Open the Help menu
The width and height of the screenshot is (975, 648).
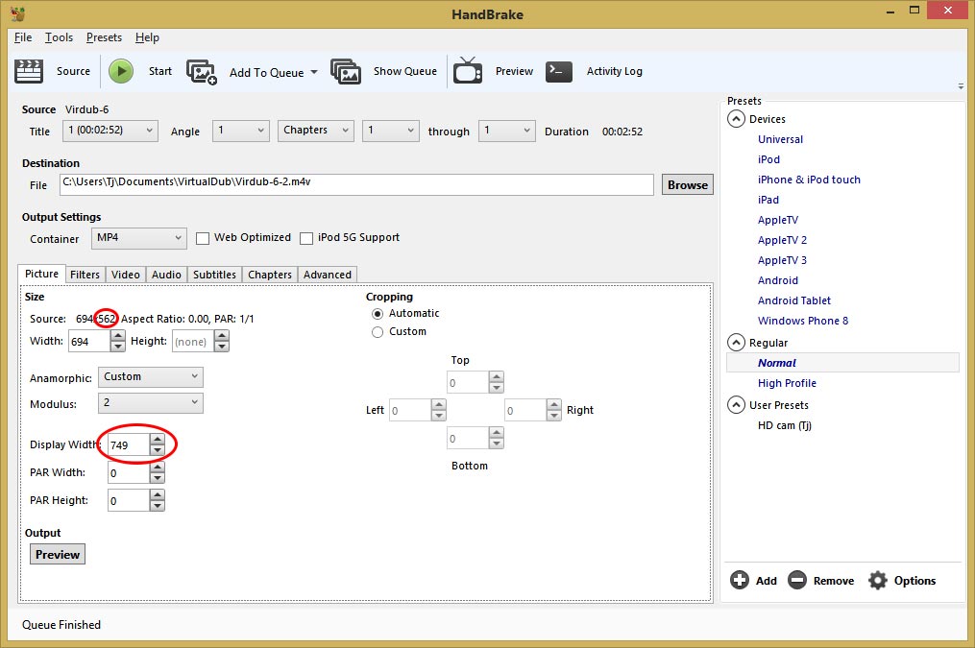click(147, 37)
